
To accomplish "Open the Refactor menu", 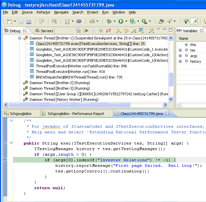I will tap(43, 12).
